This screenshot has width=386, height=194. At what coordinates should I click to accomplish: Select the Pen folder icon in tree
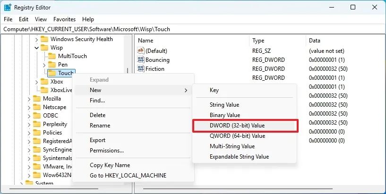coord(52,65)
